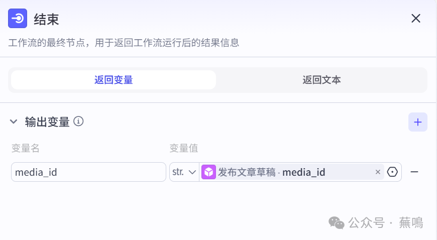Click the media_id variable name field
Viewport: 437px width, 240px height.
(x=88, y=172)
